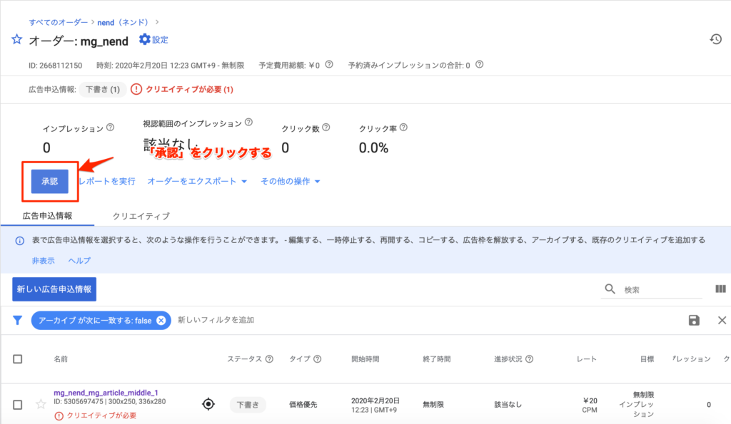The width and height of the screenshot is (731, 424).
Task: Tick checkbox for mg_nend_mg_article_middle_1 row
Action: [18, 405]
